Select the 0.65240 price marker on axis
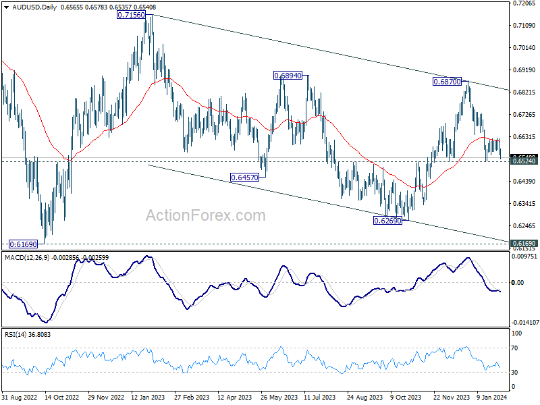 tap(524, 161)
